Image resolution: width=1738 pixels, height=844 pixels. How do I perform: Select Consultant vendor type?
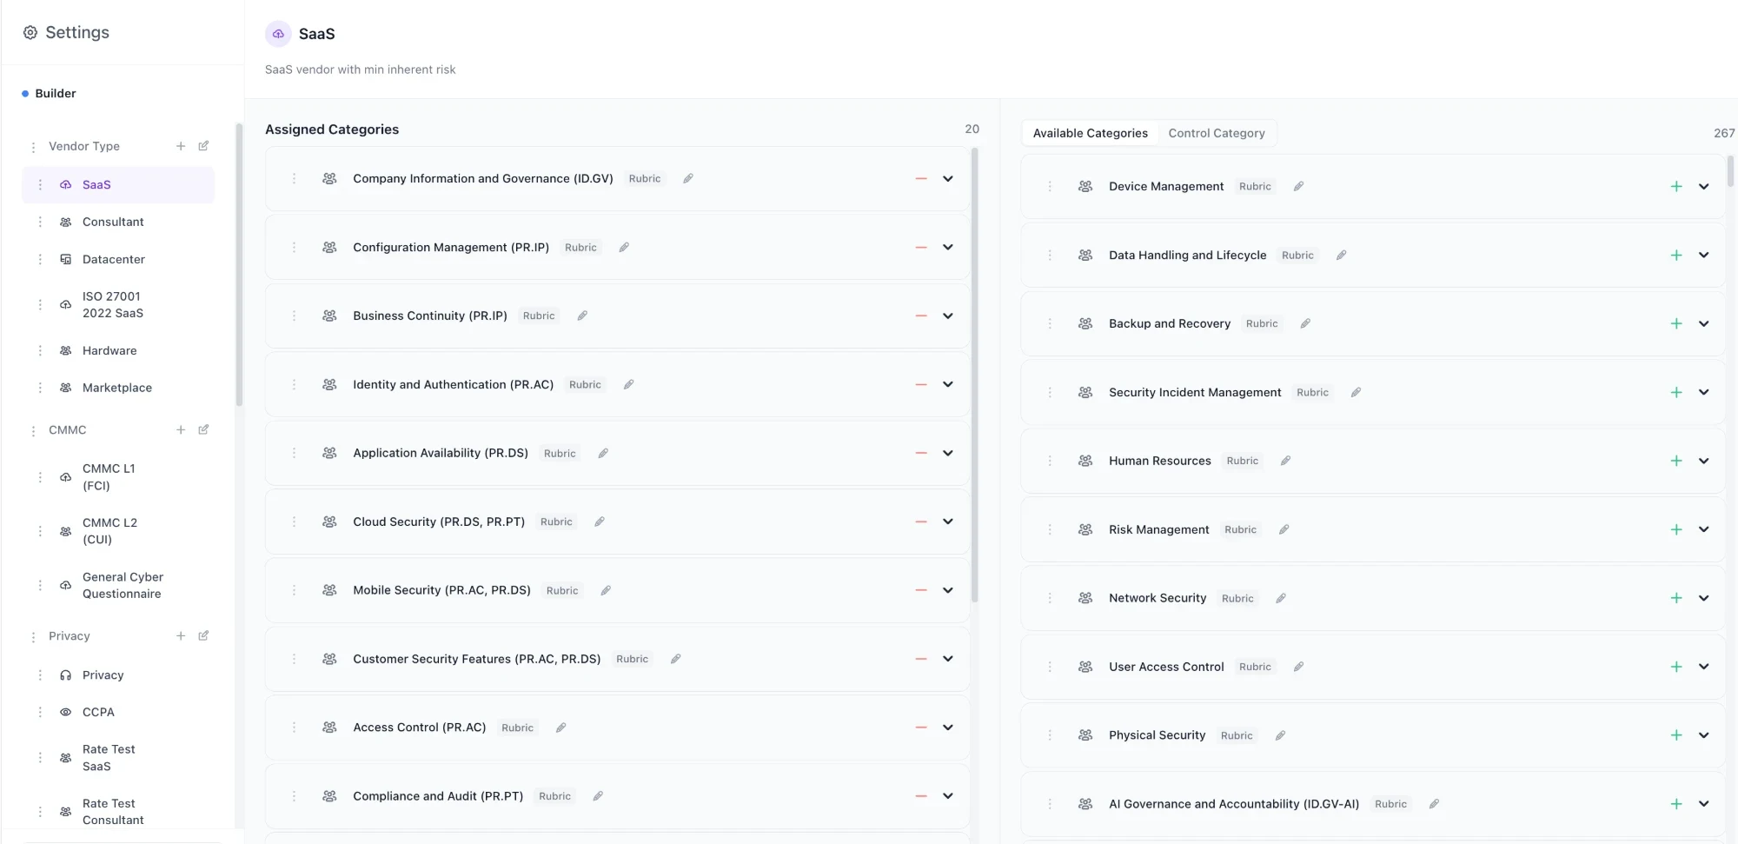(118, 222)
